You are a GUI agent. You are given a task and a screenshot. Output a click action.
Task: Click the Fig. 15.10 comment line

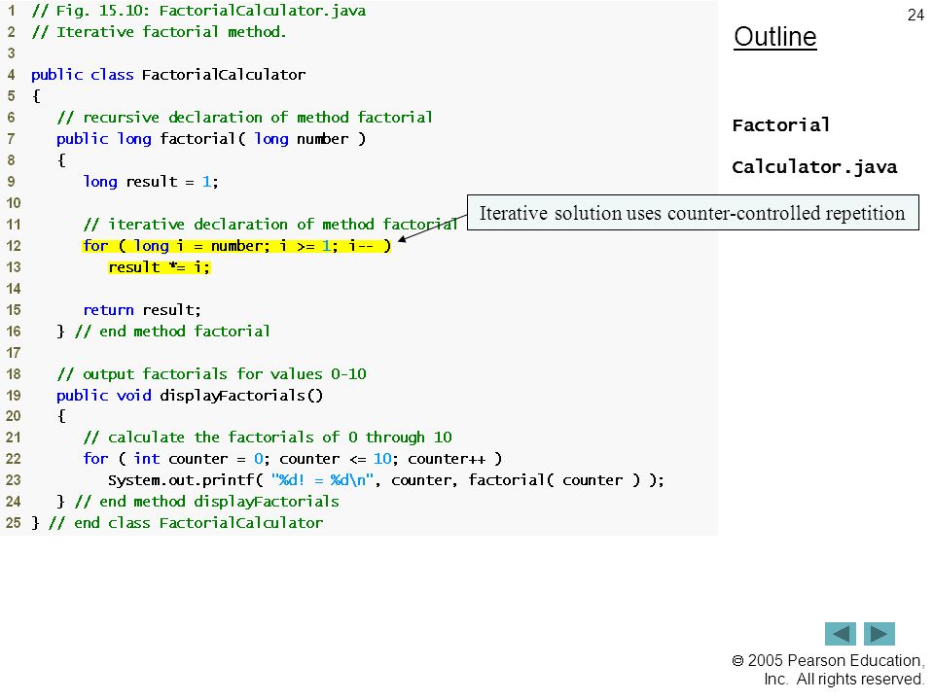(x=198, y=11)
